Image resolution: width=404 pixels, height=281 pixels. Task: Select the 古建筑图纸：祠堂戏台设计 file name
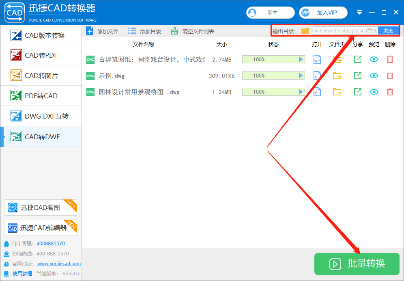tap(152, 60)
